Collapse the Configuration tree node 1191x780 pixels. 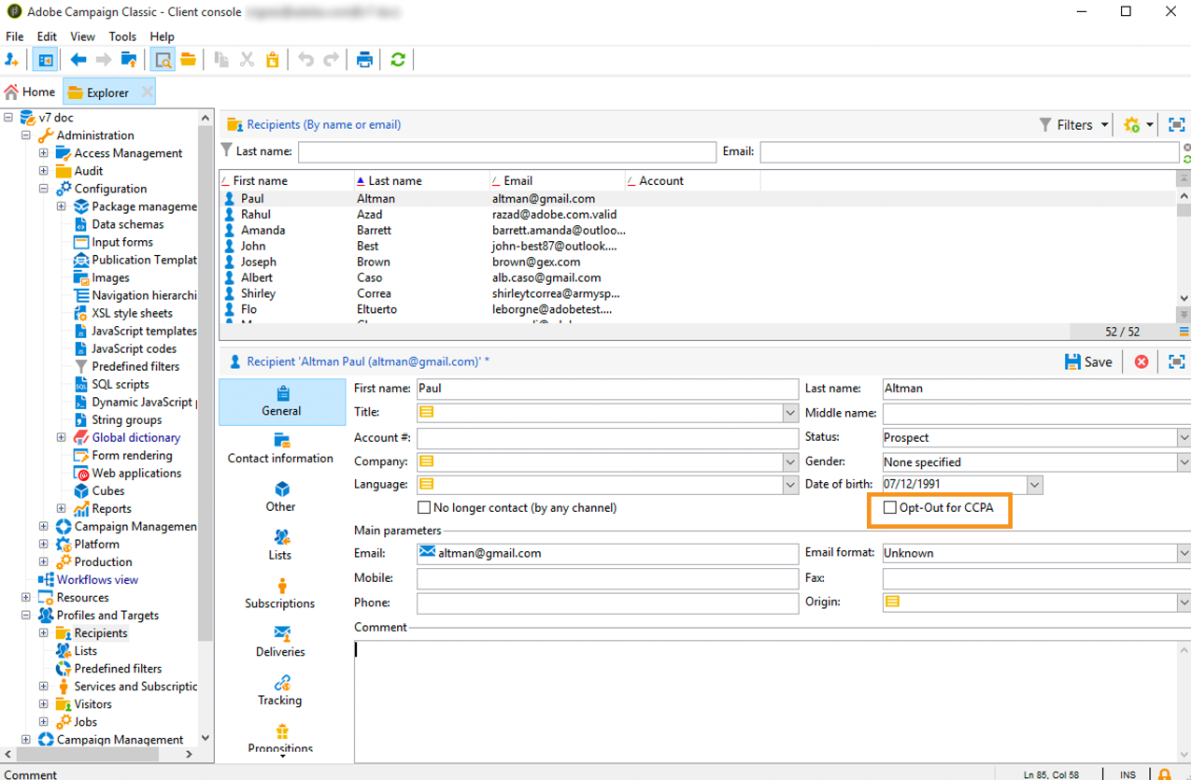point(44,189)
